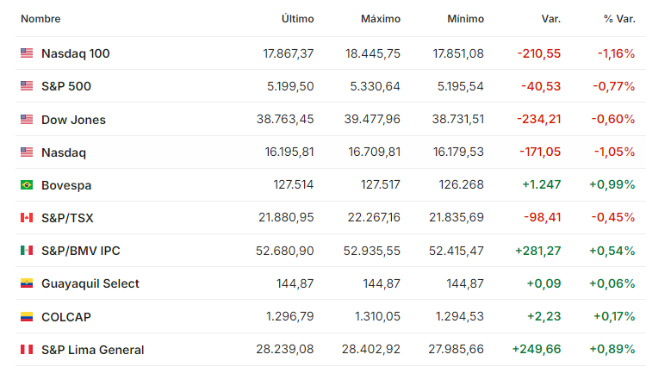The width and height of the screenshot is (646, 367).
Task: Open the Nasdaq 100 index link
Action: pyautogui.click(x=76, y=53)
